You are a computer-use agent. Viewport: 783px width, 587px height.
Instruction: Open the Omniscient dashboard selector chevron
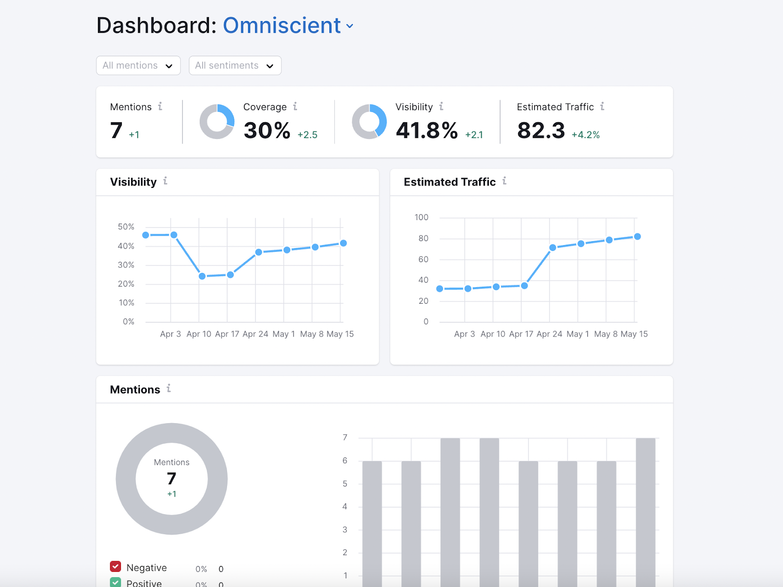350,26
